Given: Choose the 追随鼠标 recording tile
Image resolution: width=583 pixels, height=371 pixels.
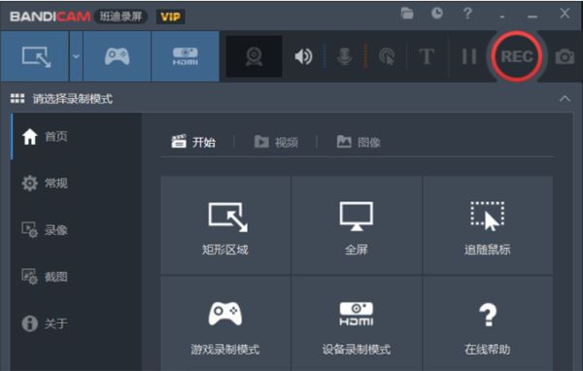Looking at the screenshot, I should point(488,225).
